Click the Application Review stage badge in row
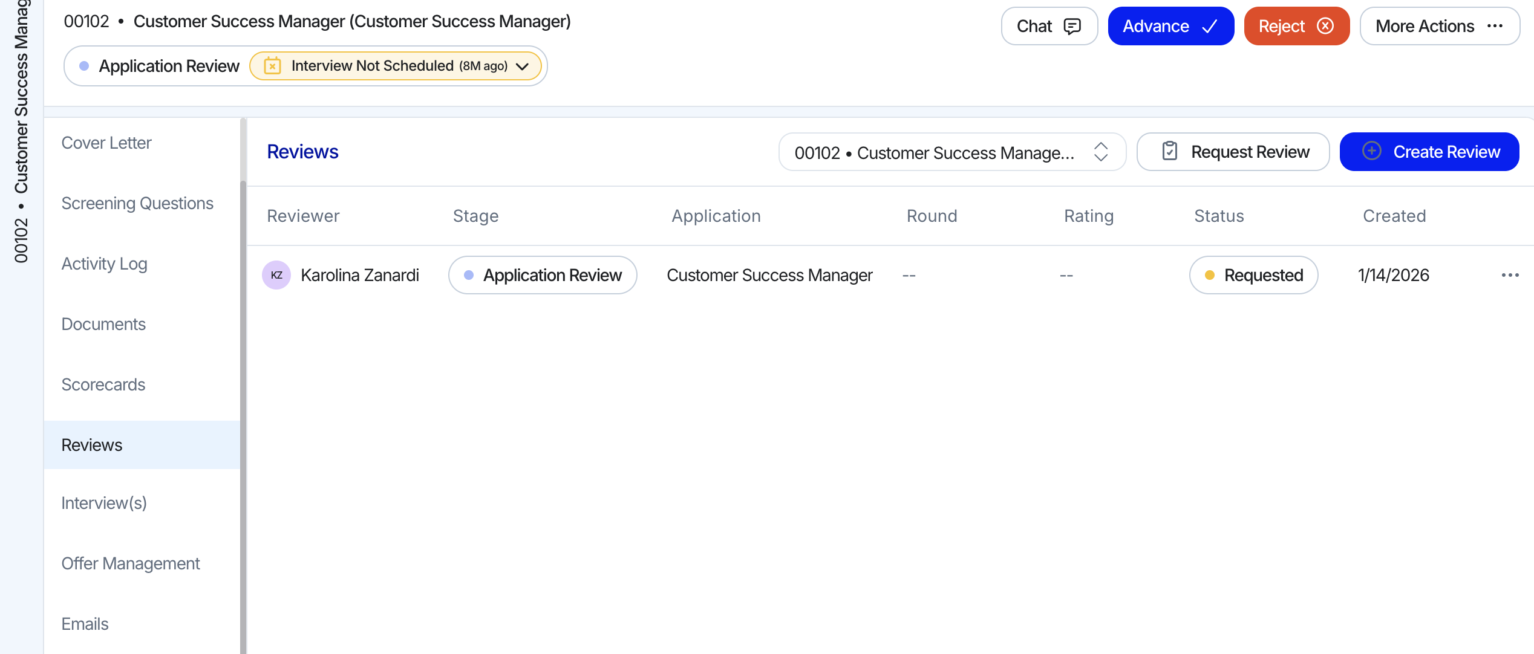The image size is (1534, 654). click(x=543, y=275)
